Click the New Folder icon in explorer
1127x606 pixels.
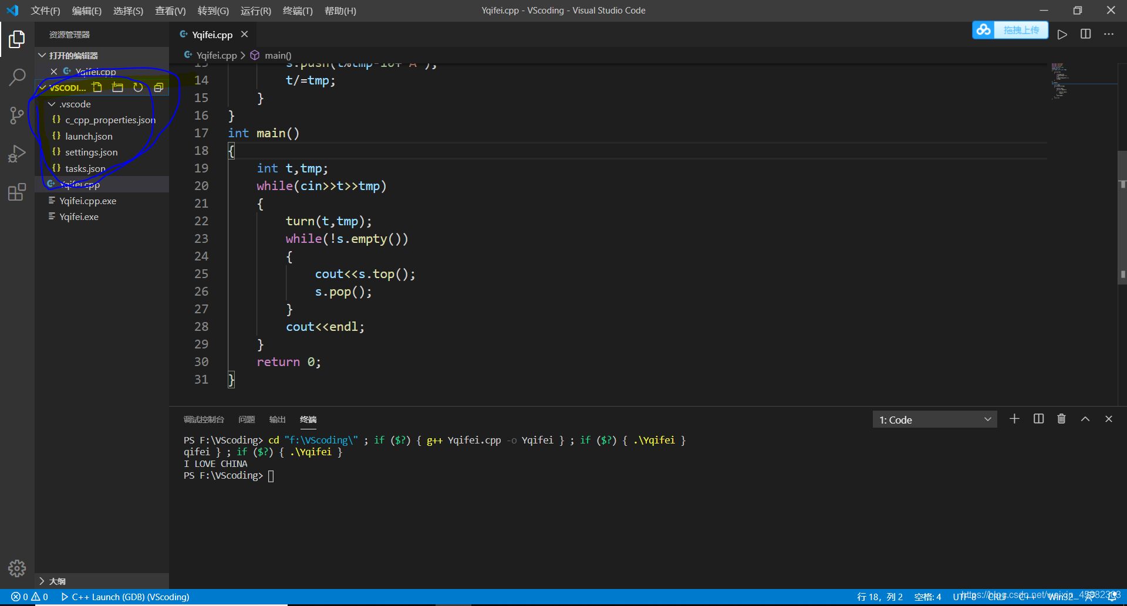(118, 87)
